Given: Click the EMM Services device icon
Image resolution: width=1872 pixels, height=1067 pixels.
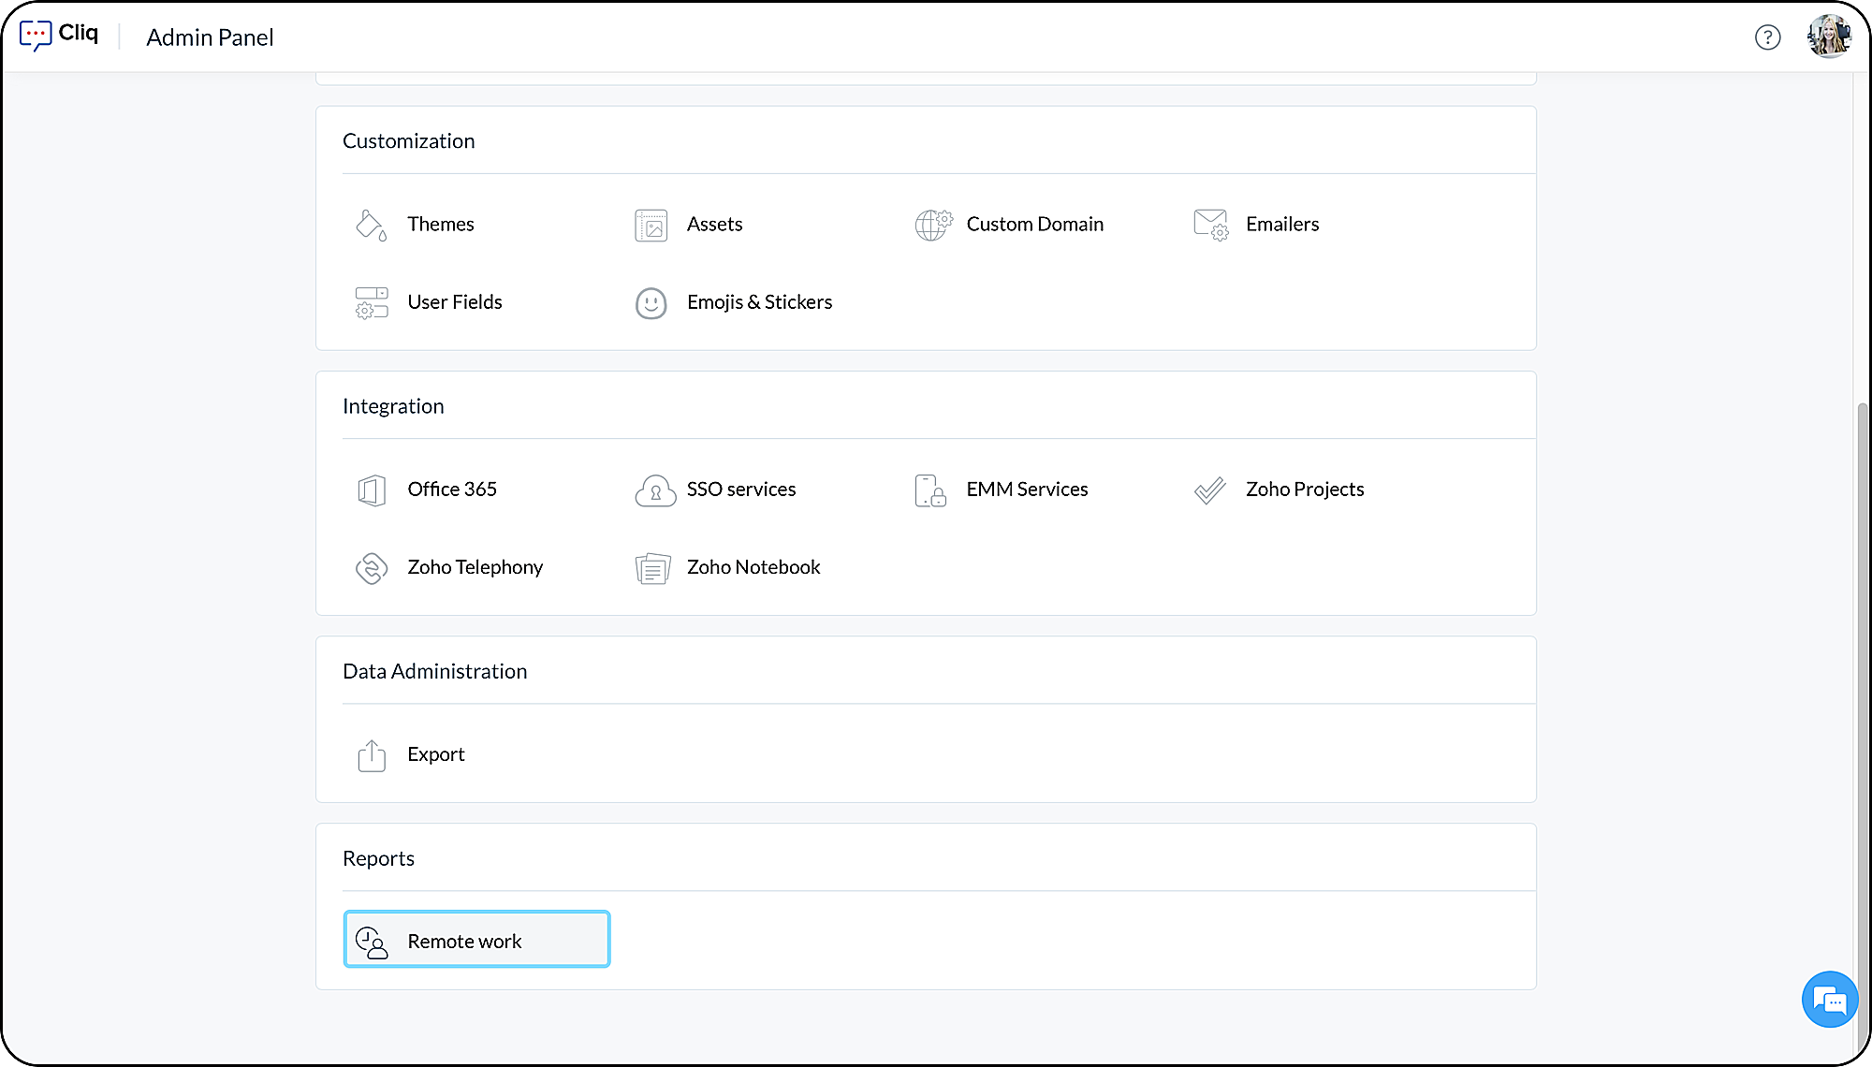Looking at the screenshot, I should point(929,490).
